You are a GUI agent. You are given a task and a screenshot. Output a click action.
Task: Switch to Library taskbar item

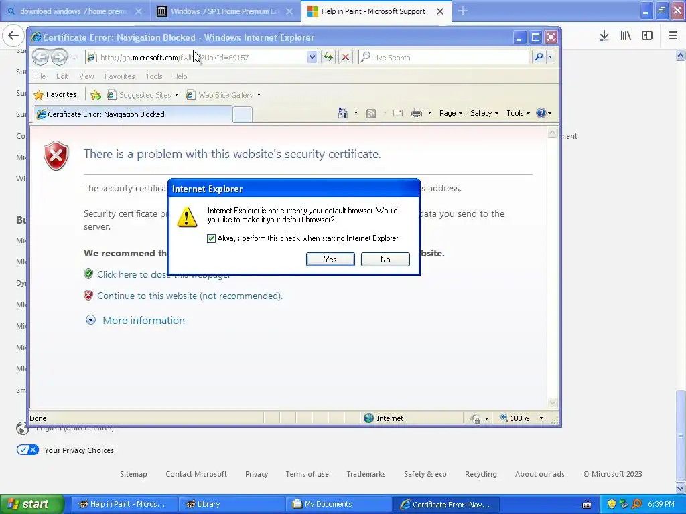pos(231,504)
